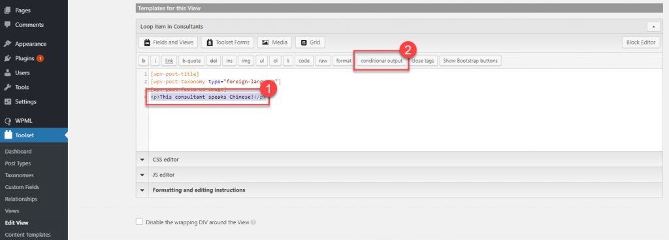Viewport: 669px width, 240px height.
Task: Click the Plugins plug icon
Action: 8,58
